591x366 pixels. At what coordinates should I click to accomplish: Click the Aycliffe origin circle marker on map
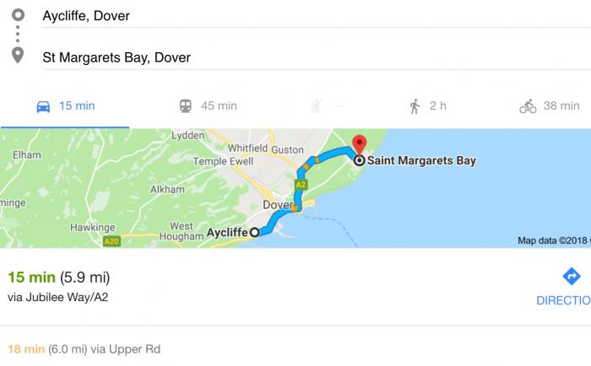[x=255, y=232]
